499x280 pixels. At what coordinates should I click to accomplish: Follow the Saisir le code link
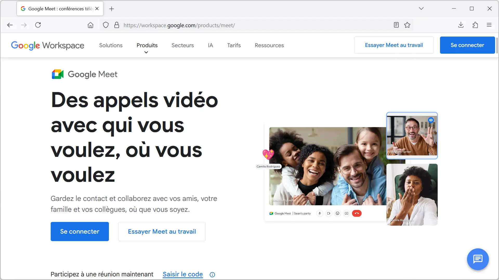(x=183, y=274)
